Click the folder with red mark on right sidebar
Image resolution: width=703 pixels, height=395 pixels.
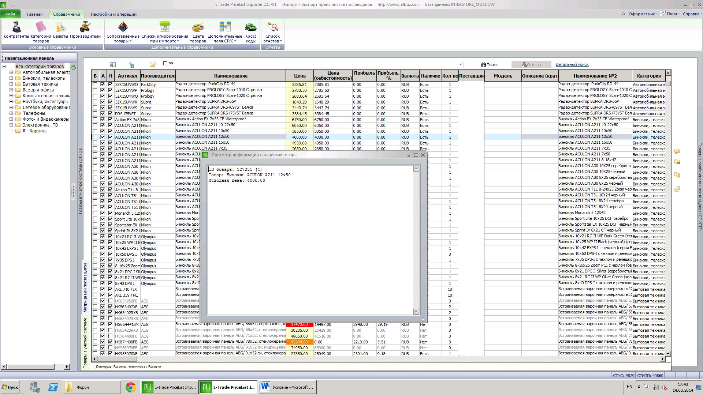click(677, 162)
